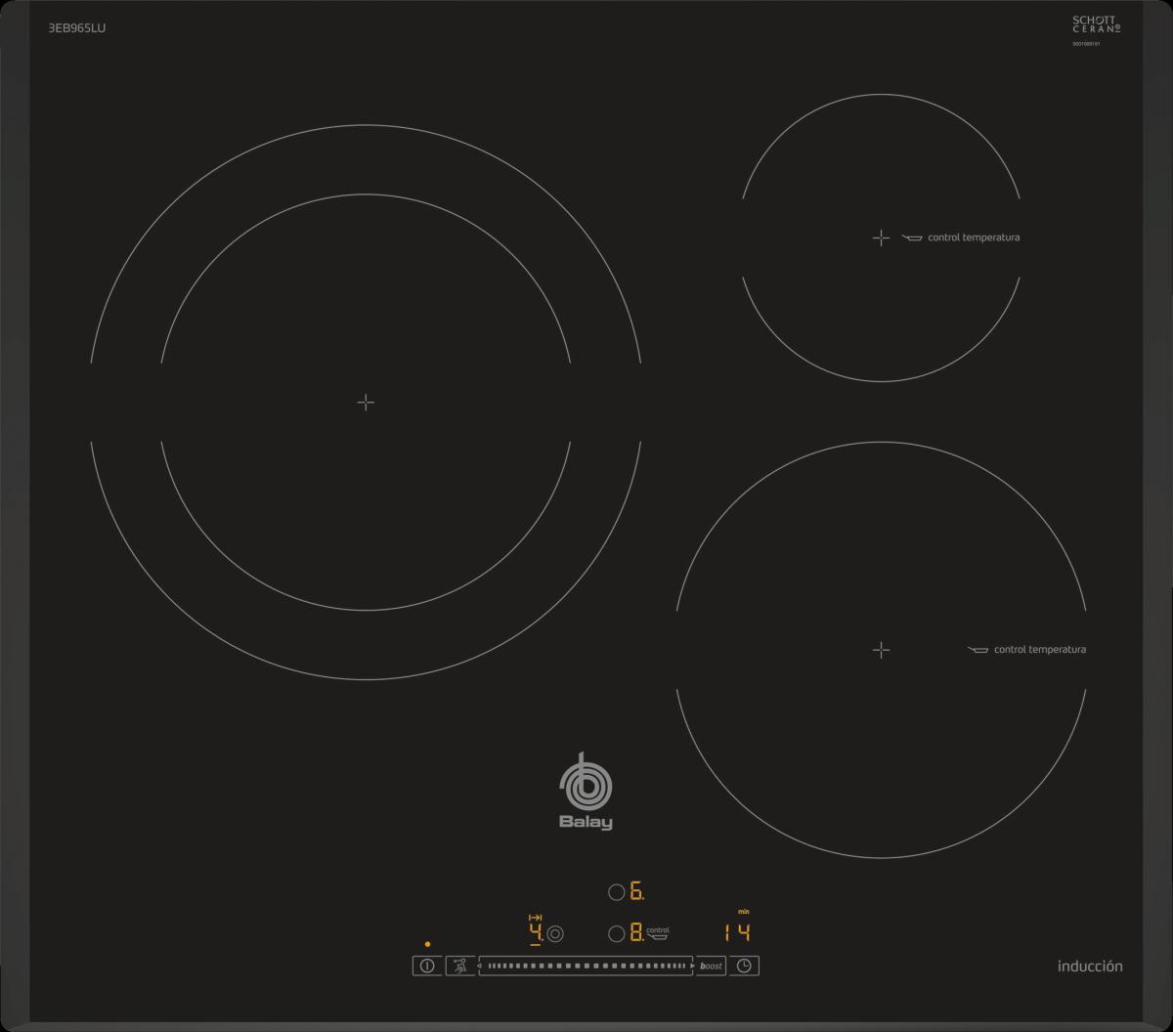Tap the Balay logo

(586, 792)
